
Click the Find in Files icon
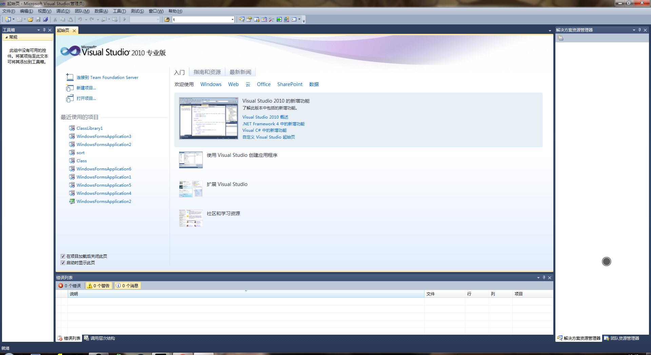(x=167, y=20)
